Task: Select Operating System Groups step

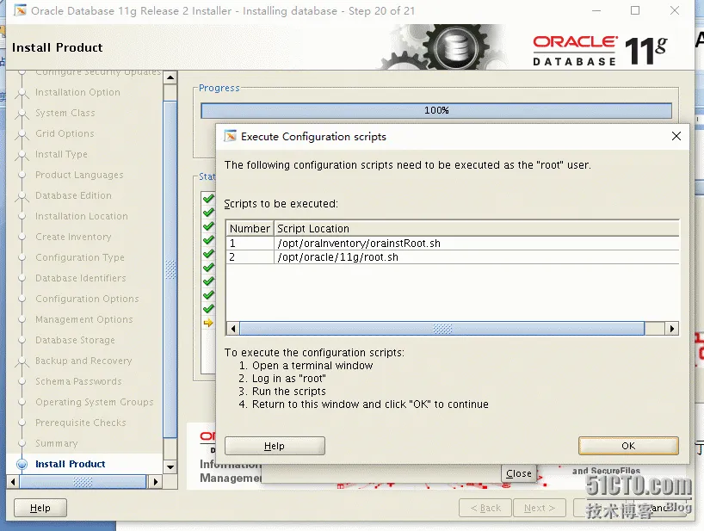Action: click(95, 402)
